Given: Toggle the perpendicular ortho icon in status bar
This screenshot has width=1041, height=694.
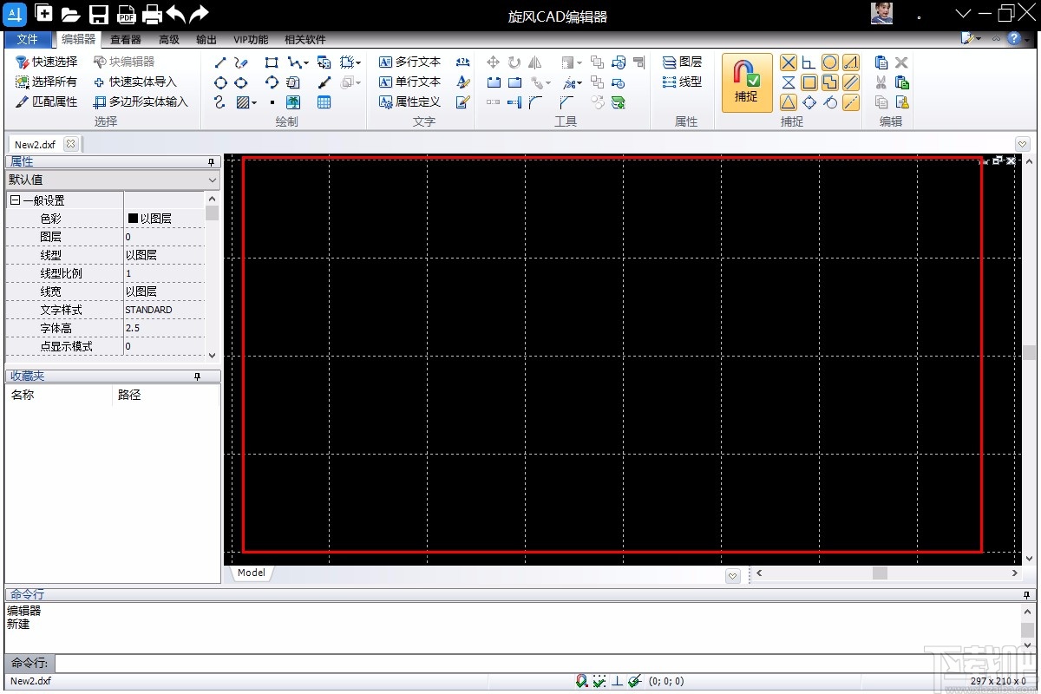Looking at the screenshot, I should point(617,681).
